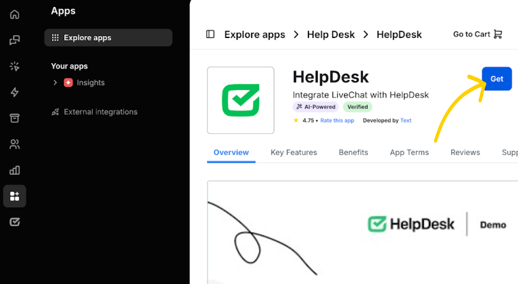Click the HelpDesk green logo tile
Viewport: 518px width, 284px height.
pyautogui.click(x=241, y=100)
